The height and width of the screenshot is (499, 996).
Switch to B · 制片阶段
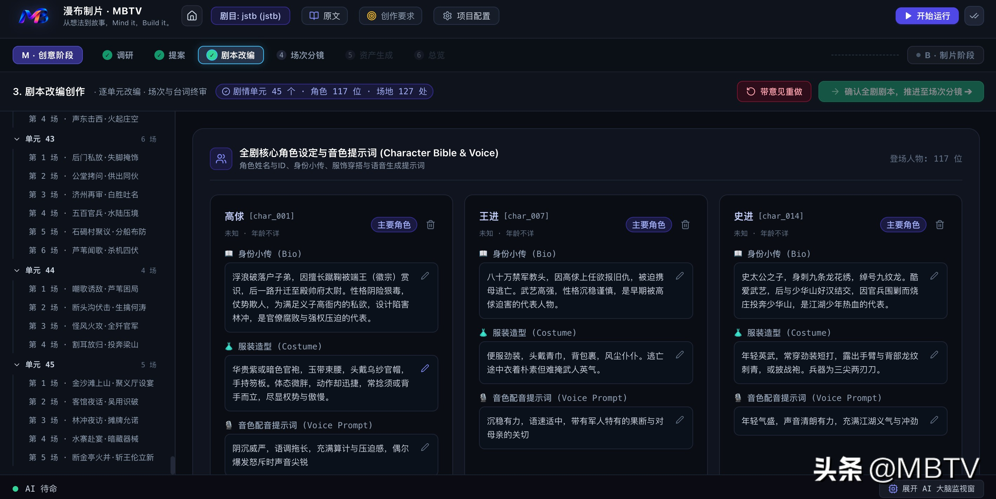(x=945, y=55)
